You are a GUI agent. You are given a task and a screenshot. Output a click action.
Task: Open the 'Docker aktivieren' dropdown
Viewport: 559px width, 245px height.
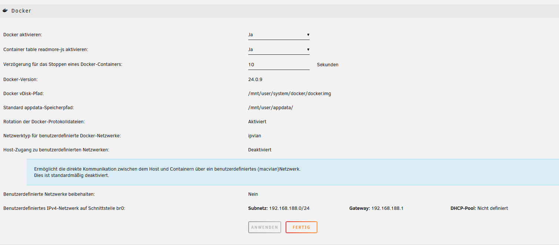coord(279,35)
